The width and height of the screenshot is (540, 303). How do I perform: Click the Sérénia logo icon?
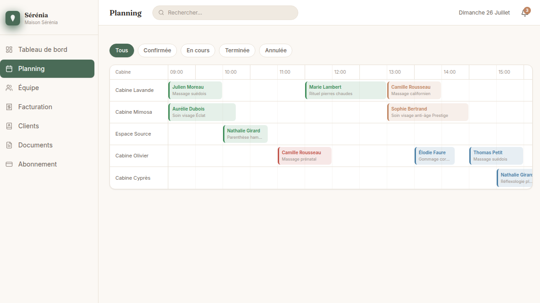pyautogui.click(x=13, y=18)
